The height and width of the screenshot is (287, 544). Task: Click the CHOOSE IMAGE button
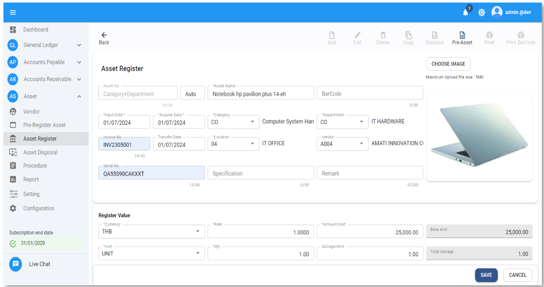448,64
